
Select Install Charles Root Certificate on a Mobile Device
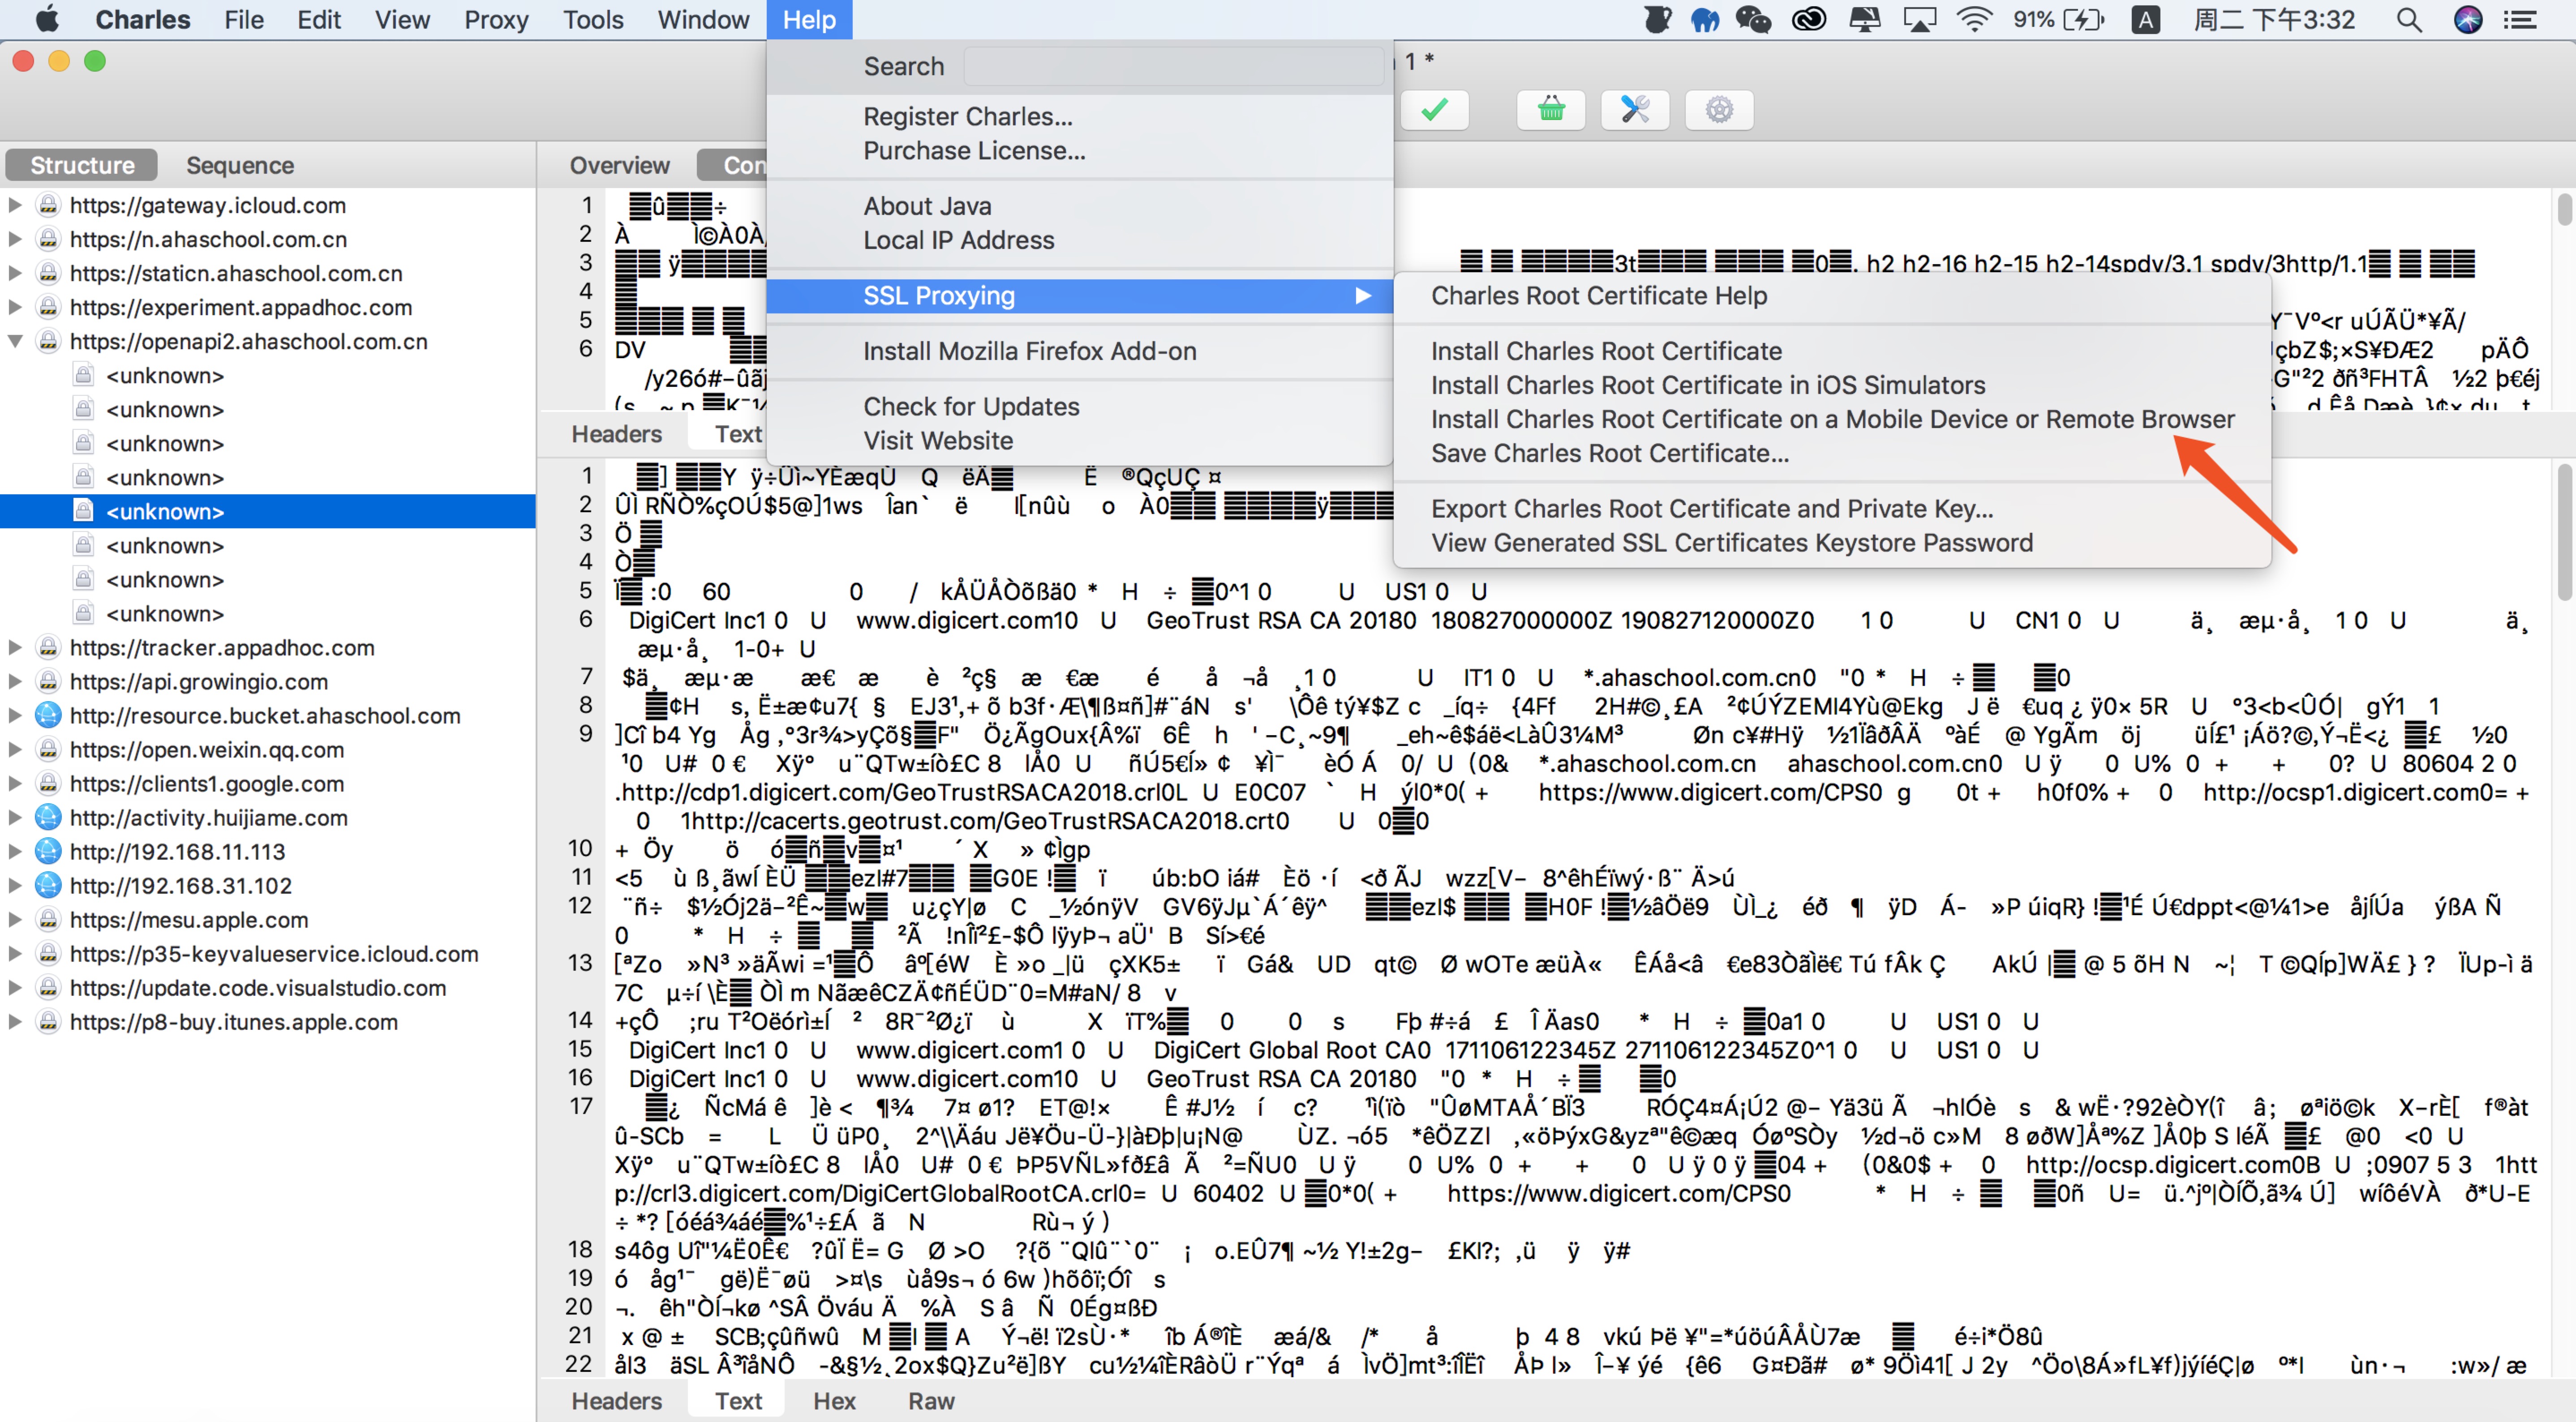[x=1832, y=419]
